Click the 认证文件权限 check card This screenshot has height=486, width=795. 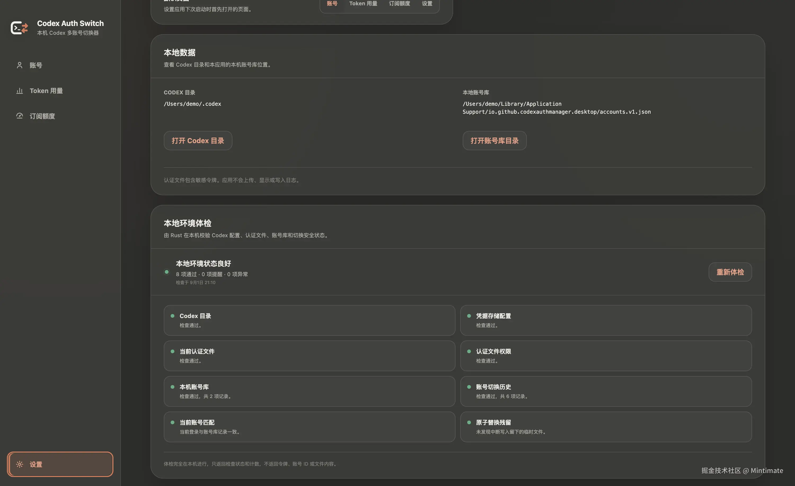click(606, 356)
